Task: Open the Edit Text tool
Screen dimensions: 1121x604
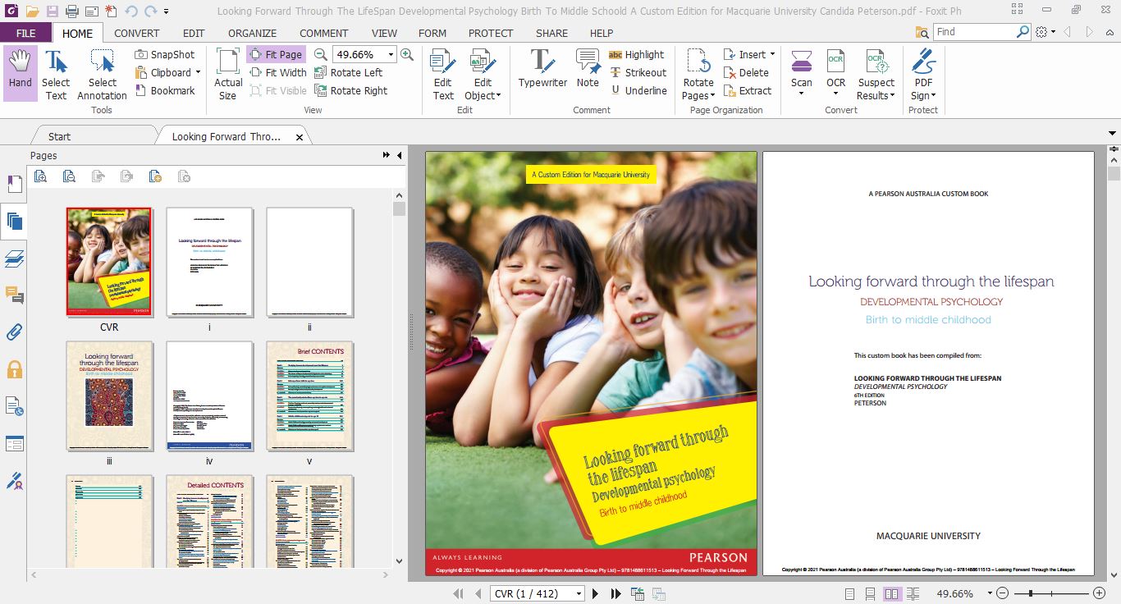Action: point(443,74)
